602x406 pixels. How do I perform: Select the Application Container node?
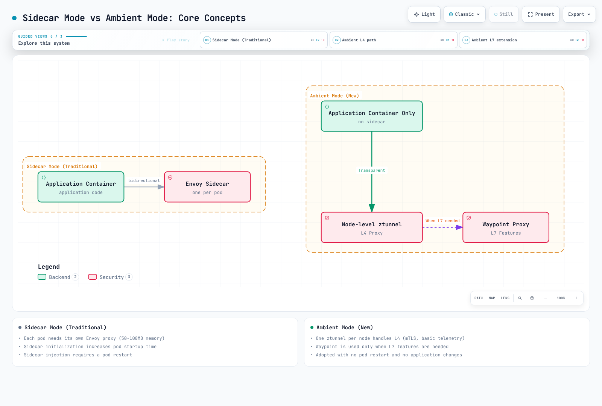[81, 187]
